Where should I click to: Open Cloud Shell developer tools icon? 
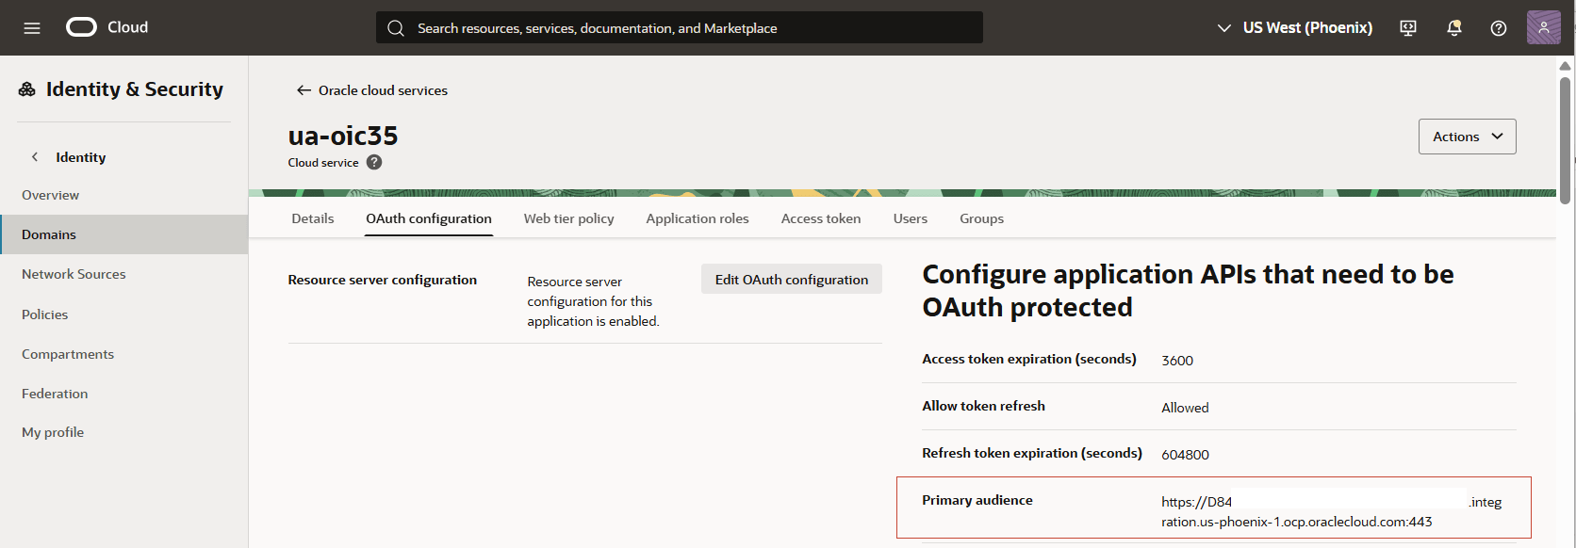pyautogui.click(x=1408, y=28)
